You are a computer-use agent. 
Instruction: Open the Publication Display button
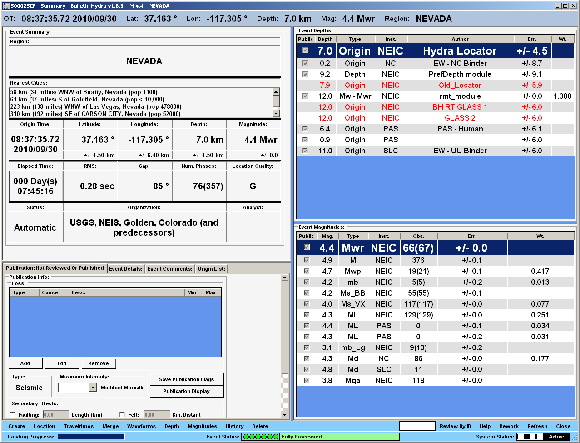[x=187, y=391]
